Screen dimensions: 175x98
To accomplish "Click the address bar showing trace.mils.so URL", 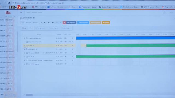I will pyautogui.click(x=39, y=3).
